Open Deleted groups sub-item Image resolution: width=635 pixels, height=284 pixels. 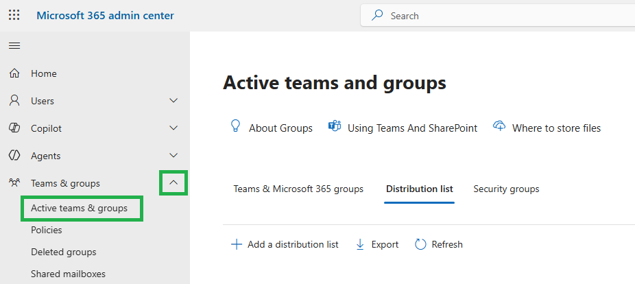pyautogui.click(x=64, y=252)
